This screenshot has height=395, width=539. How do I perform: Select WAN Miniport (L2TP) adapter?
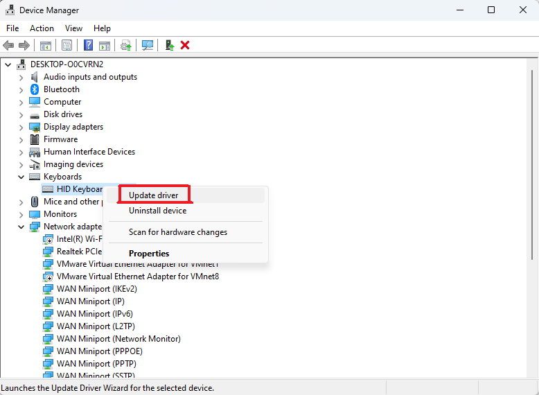[96, 326]
